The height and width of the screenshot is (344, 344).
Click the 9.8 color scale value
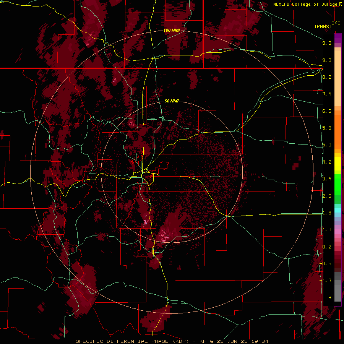327,43
